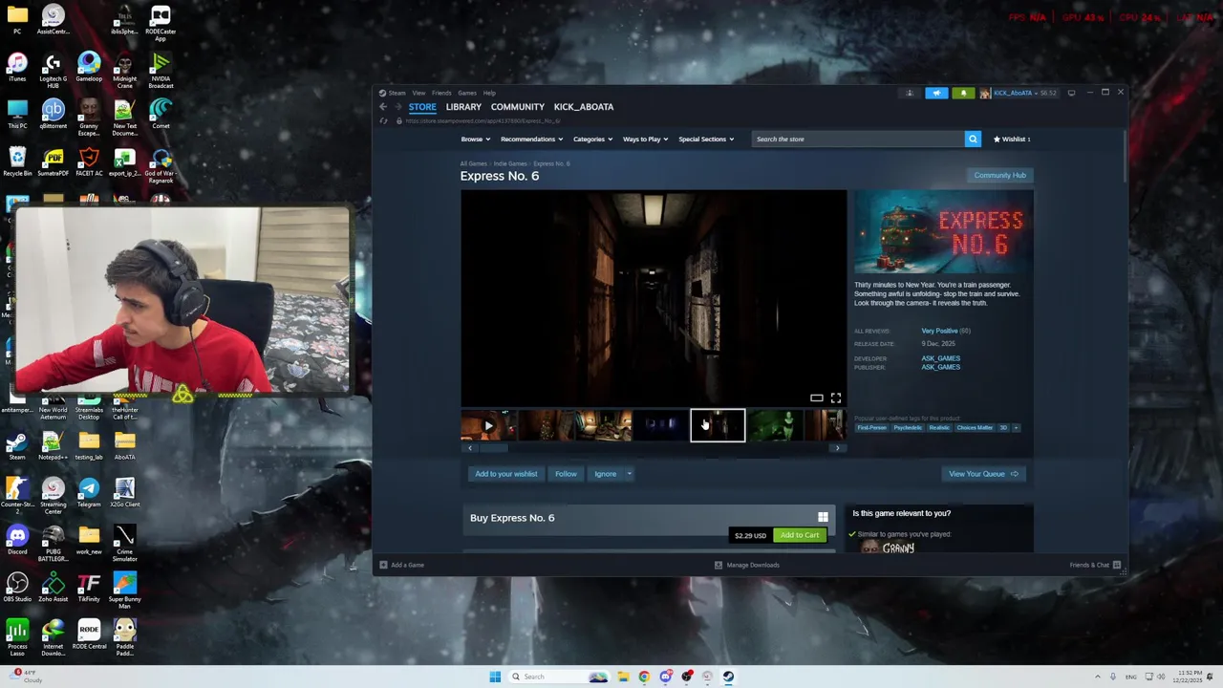The height and width of the screenshot is (688, 1223).
Task: Open the FACEIT AC desktop shortcut
Action: coord(89,162)
